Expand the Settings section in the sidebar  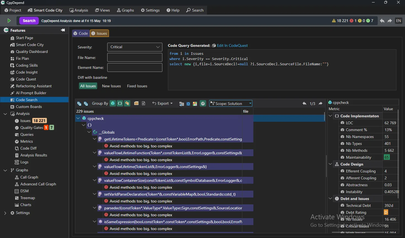[5, 213]
